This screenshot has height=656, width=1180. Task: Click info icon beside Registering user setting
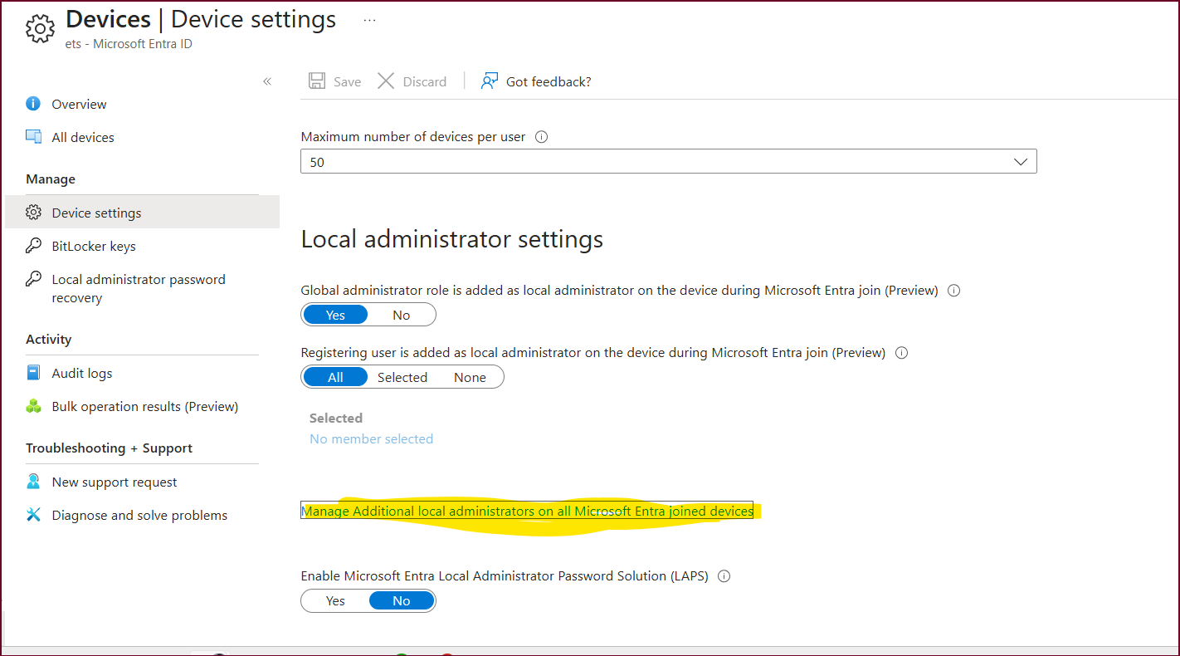point(901,352)
